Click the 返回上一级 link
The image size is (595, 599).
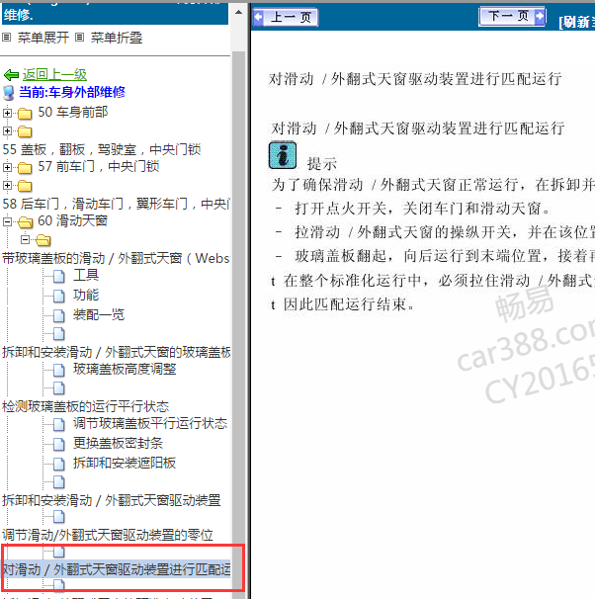coord(54,74)
